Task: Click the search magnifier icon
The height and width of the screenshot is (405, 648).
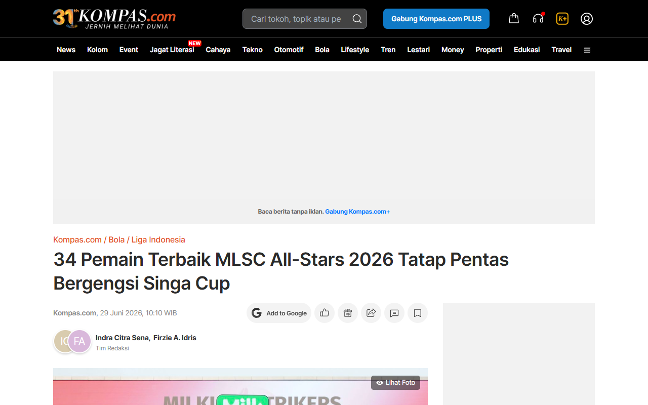Action: coord(357,19)
